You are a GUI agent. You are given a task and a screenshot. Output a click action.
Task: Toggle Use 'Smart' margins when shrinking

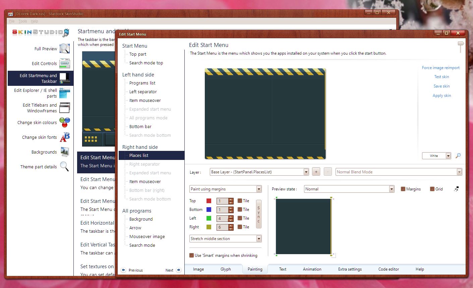(x=192, y=255)
